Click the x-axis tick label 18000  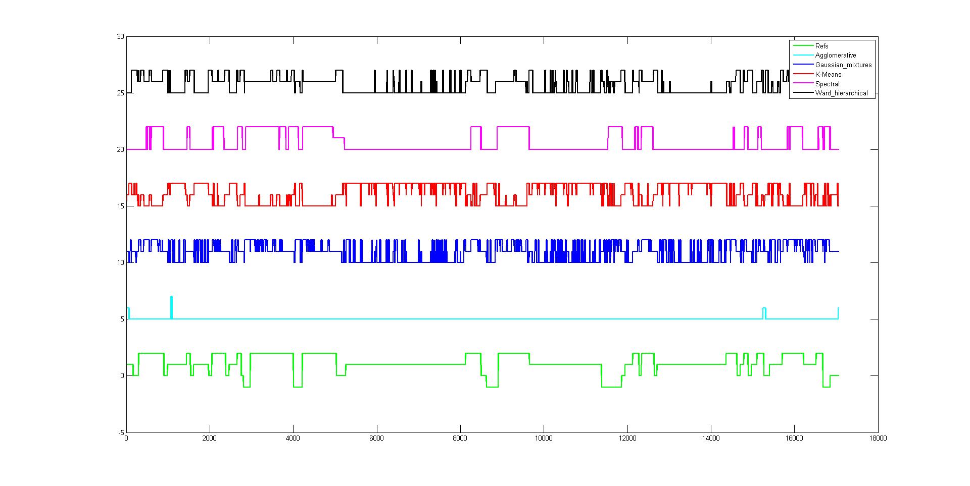878,439
